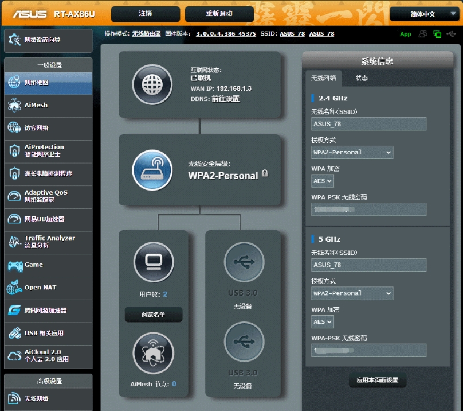Select AiCloud 2.0 menu entry label
This screenshot has width=463, height=411.
(x=46, y=355)
